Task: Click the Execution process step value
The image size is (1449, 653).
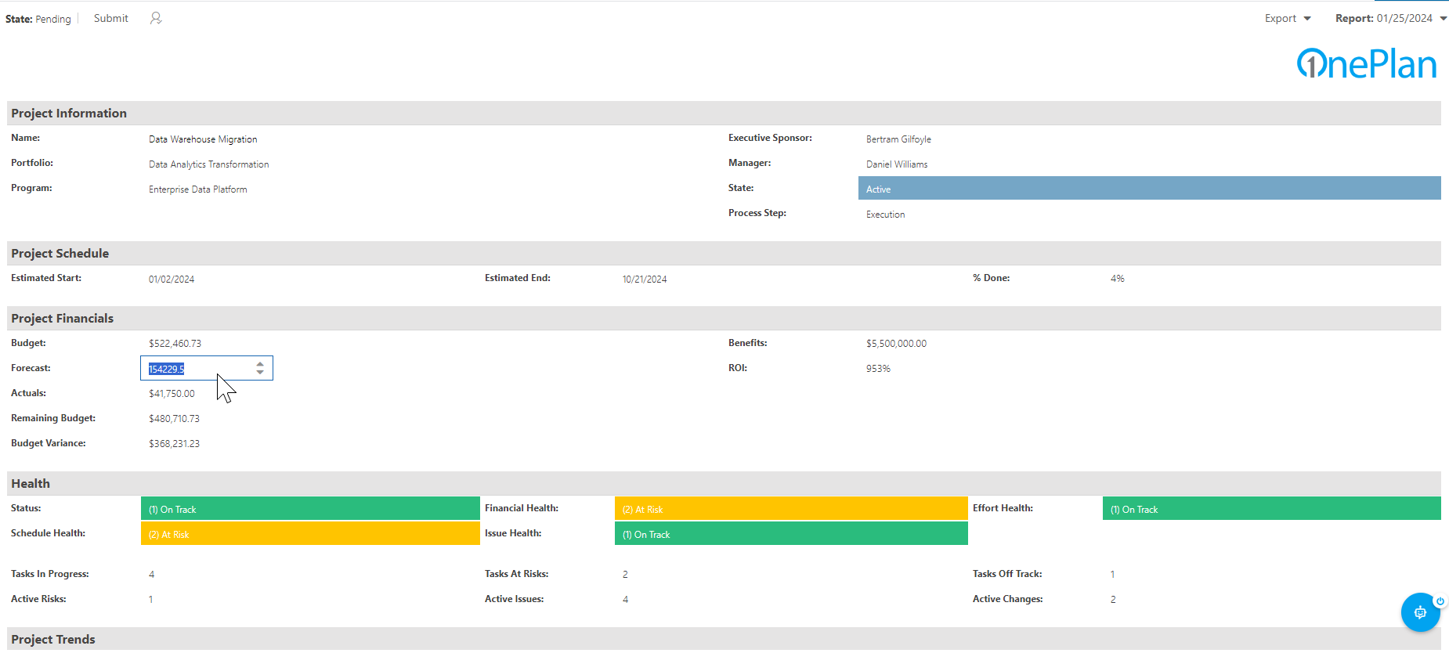Action: pyautogui.click(x=885, y=215)
